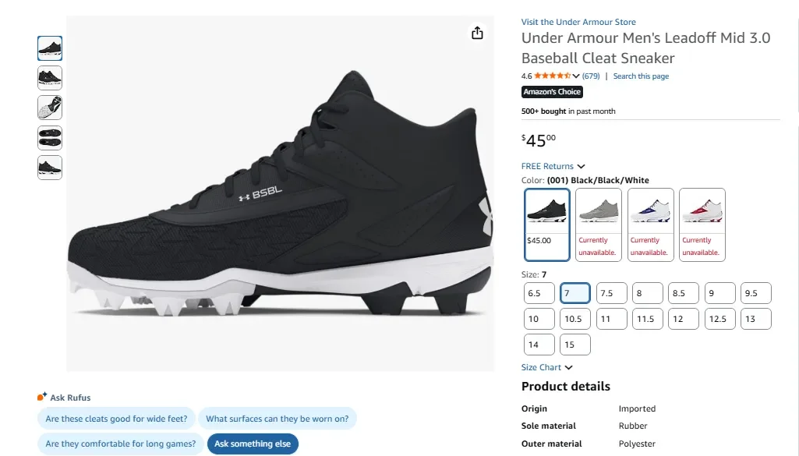Choose size 9.5

click(x=755, y=292)
